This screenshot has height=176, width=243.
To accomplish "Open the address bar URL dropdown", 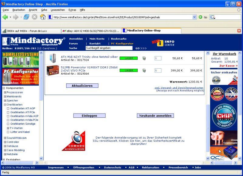I will click(194, 17).
